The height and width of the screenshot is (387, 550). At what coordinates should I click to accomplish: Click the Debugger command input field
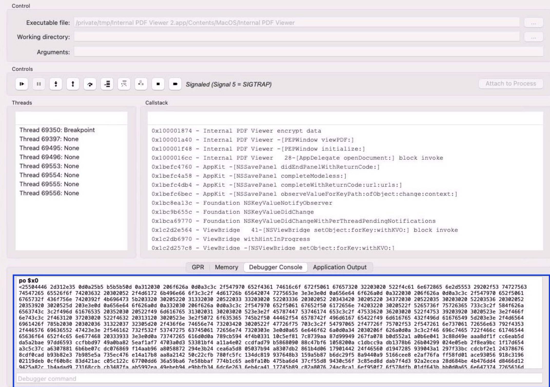pyautogui.click(x=279, y=379)
